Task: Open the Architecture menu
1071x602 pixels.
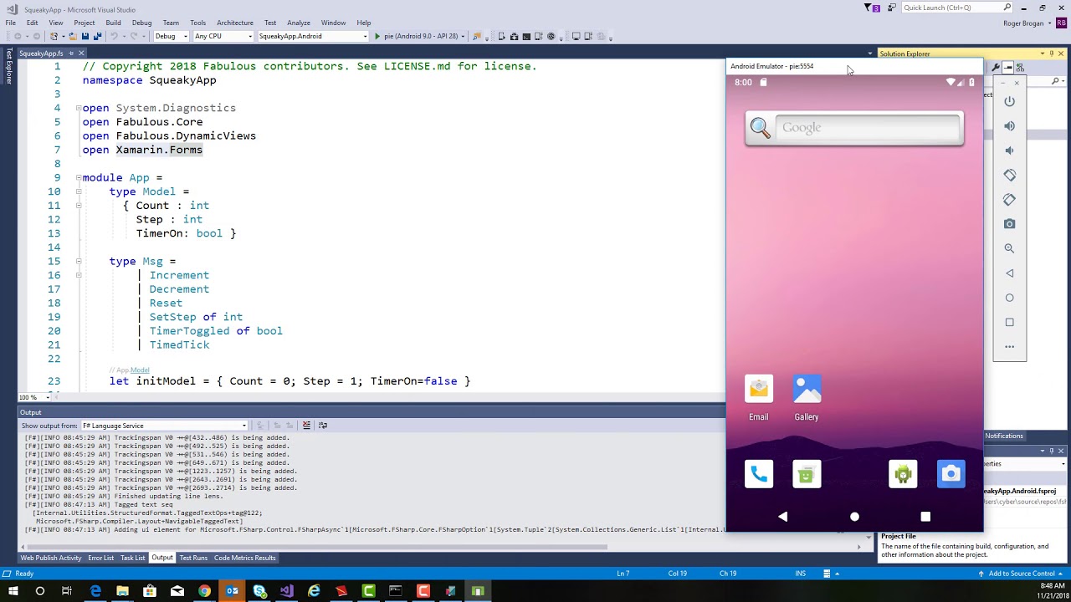Action: [x=235, y=23]
